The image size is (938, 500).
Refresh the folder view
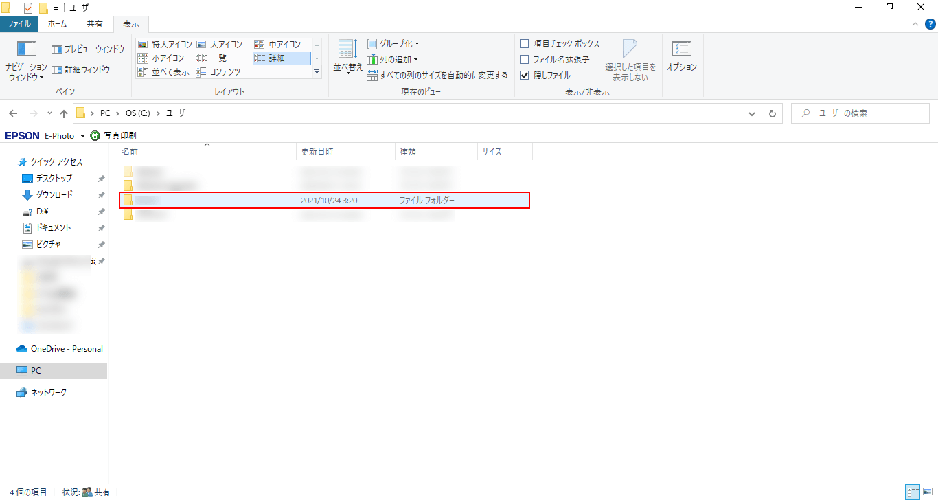(773, 113)
